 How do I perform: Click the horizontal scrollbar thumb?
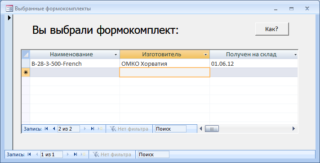212,129
